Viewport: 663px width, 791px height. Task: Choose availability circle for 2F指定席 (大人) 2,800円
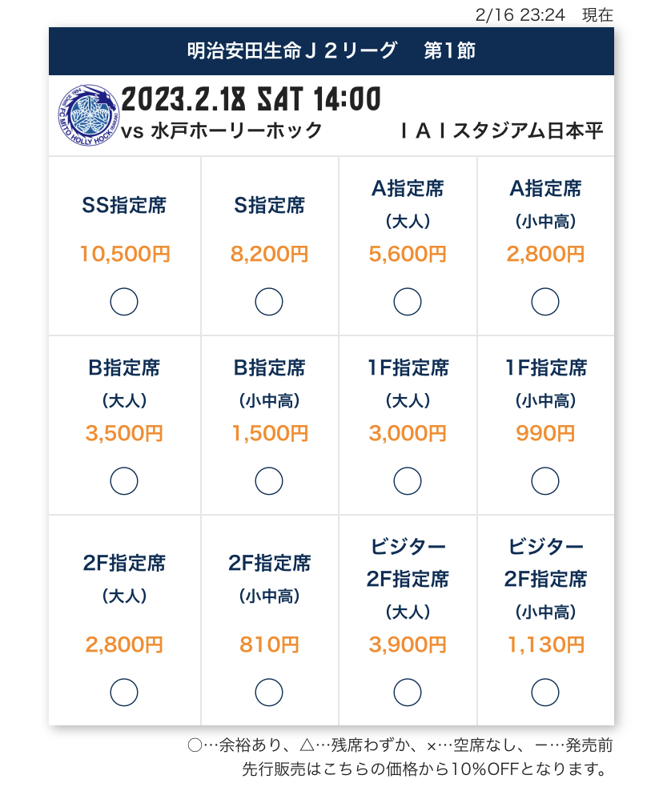click(124, 692)
